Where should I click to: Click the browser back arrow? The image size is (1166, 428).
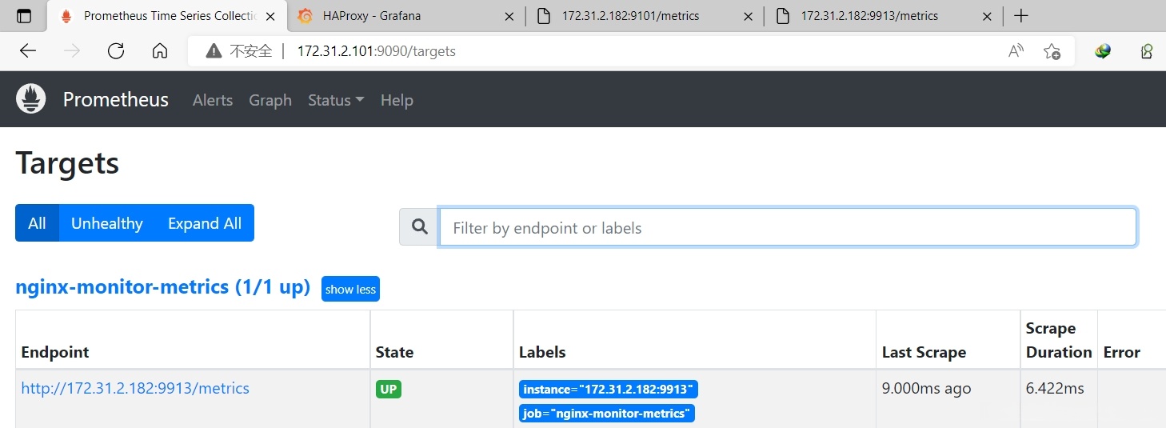pos(28,51)
